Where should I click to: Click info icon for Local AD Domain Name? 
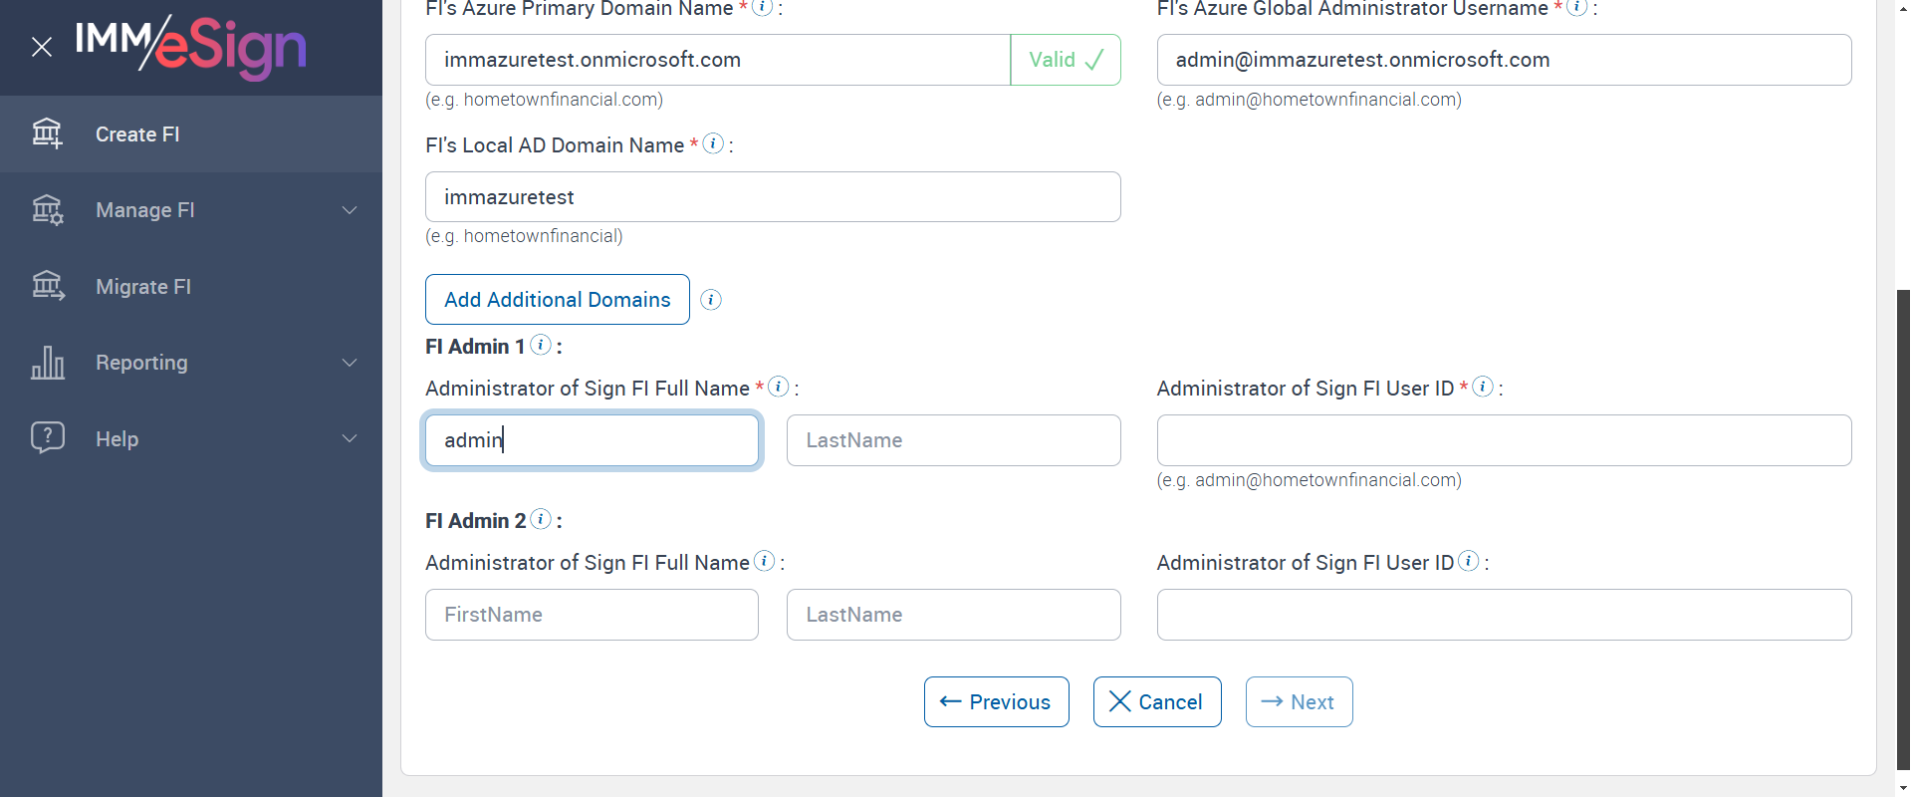(x=713, y=143)
